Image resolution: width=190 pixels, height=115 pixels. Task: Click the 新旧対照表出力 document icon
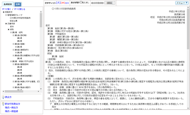(3, 104)
